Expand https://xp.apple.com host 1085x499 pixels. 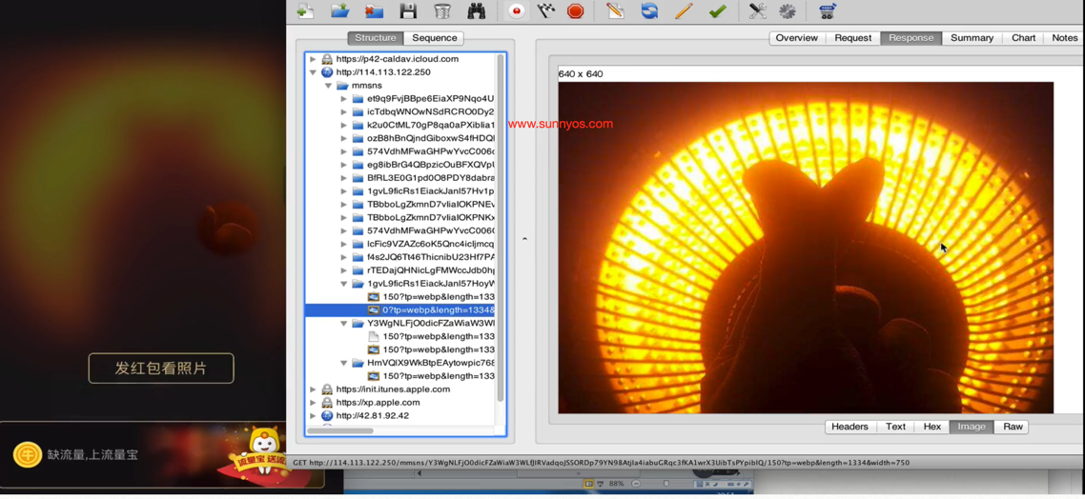(313, 402)
